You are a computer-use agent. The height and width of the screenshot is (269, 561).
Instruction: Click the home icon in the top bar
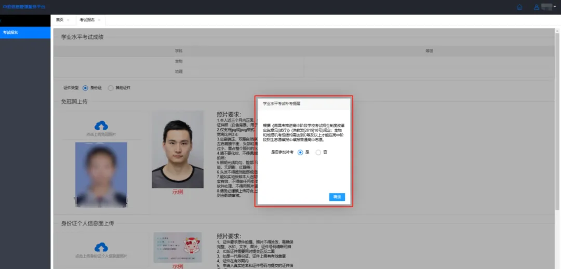point(519,7)
